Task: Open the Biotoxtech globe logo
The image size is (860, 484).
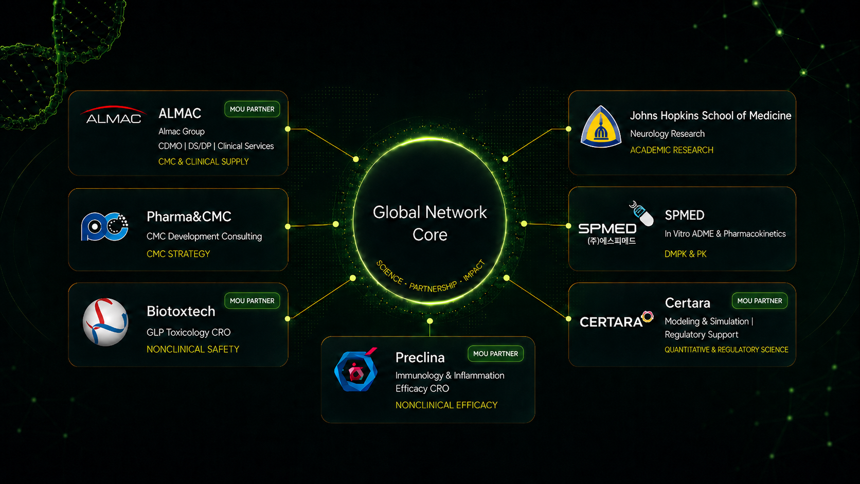Action: coord(105,322)
